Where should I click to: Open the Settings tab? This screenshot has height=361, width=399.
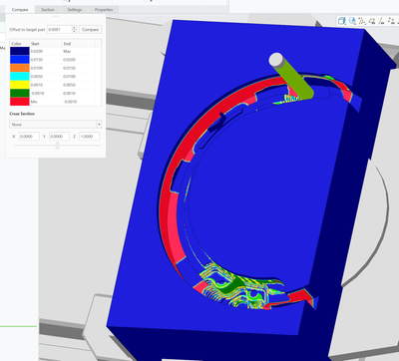click(x=75, y=10)
